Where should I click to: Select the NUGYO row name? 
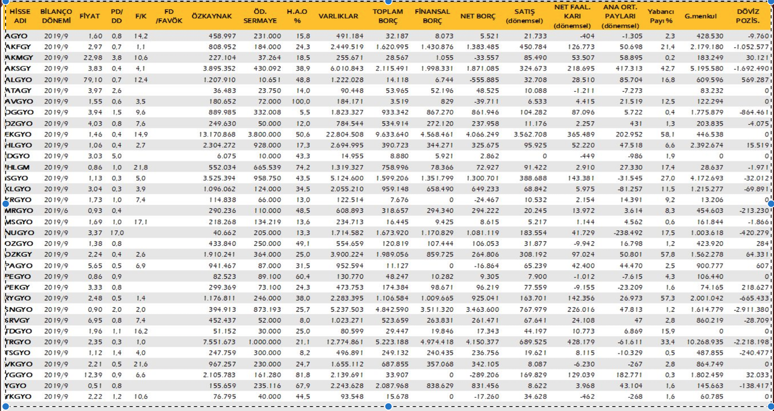[19, 233]
